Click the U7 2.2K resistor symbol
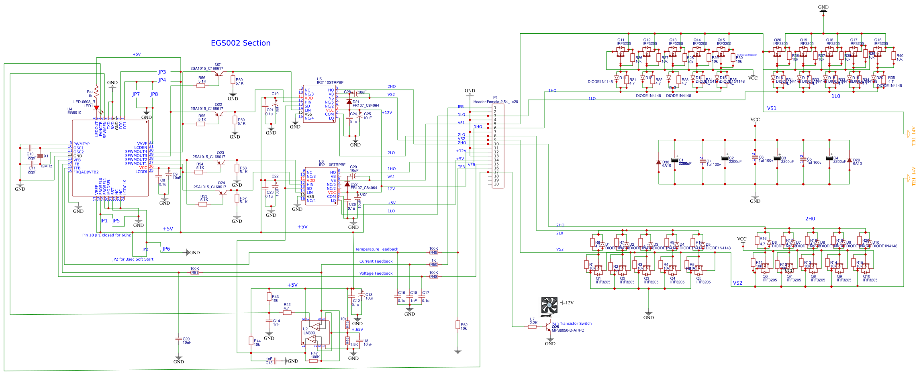Screen dimensions: 921x375 (532, 327)
